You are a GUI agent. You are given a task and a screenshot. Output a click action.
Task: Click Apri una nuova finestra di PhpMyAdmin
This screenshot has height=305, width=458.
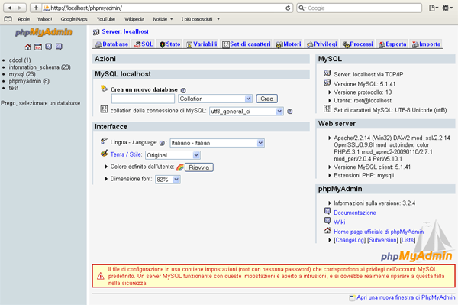point(406,297)
